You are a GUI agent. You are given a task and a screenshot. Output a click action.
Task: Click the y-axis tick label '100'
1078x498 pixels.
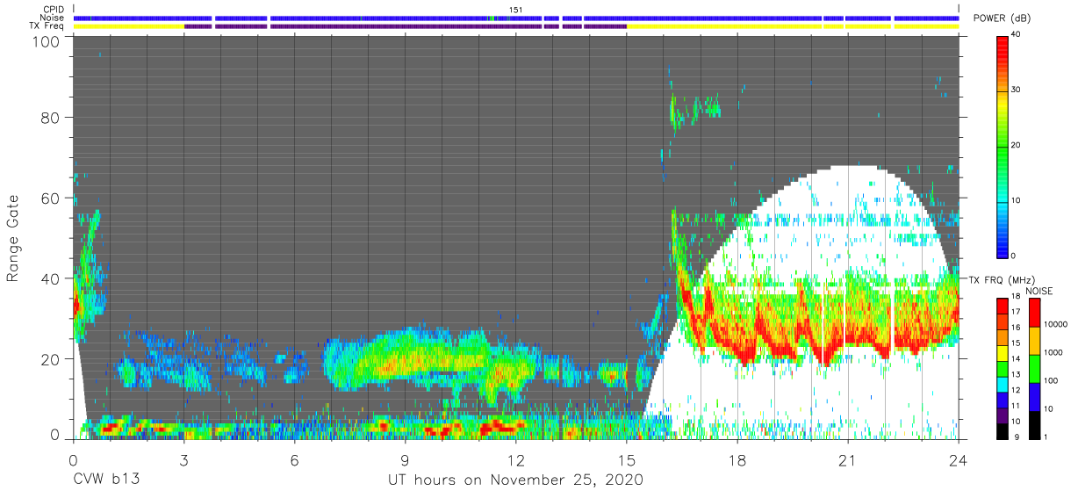point(46,40)
